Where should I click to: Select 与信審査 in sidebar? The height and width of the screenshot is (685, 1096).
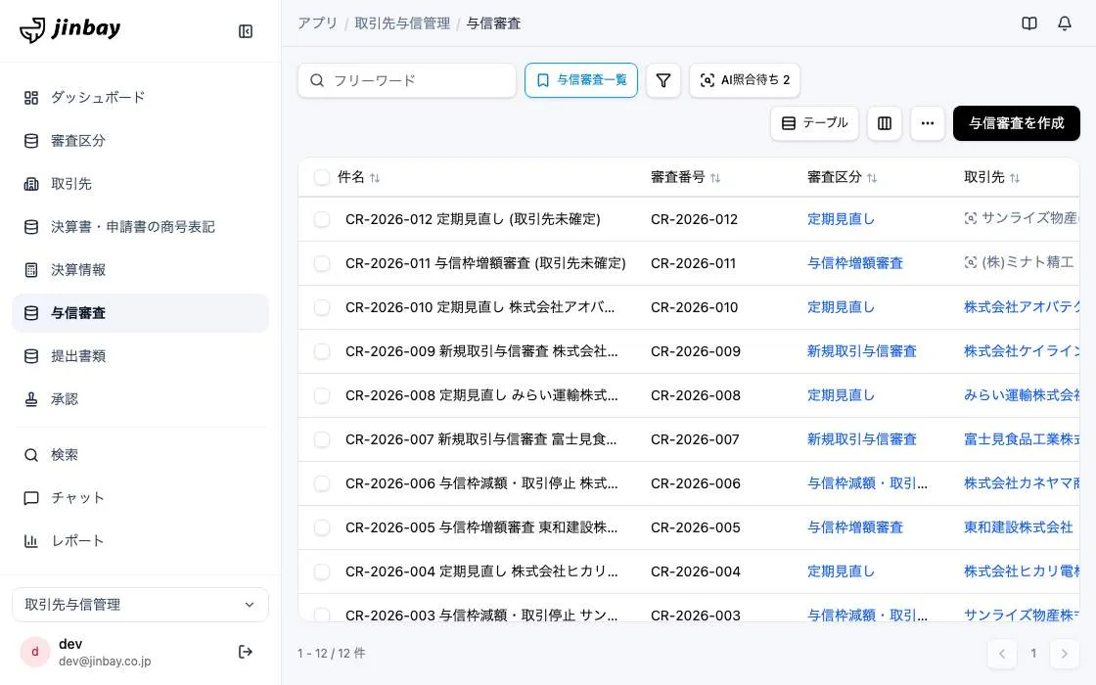point(140,313)
